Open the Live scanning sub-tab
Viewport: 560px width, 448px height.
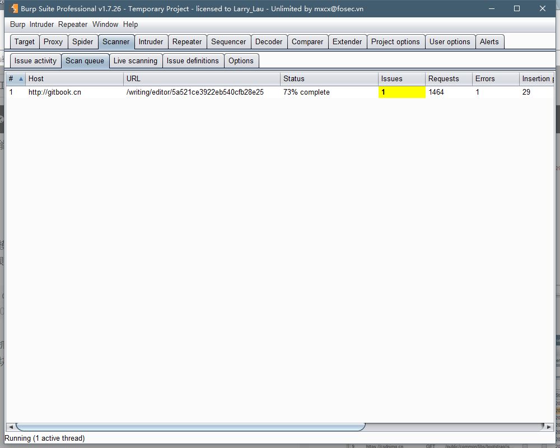tap(135, 61)
